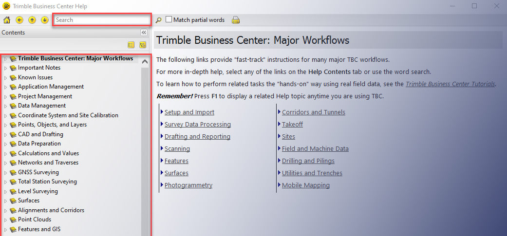The width and height of the screenshot is (507, 236).
Task: Click the collapse-all contents list icon
Action: click(x=131, y=45)
